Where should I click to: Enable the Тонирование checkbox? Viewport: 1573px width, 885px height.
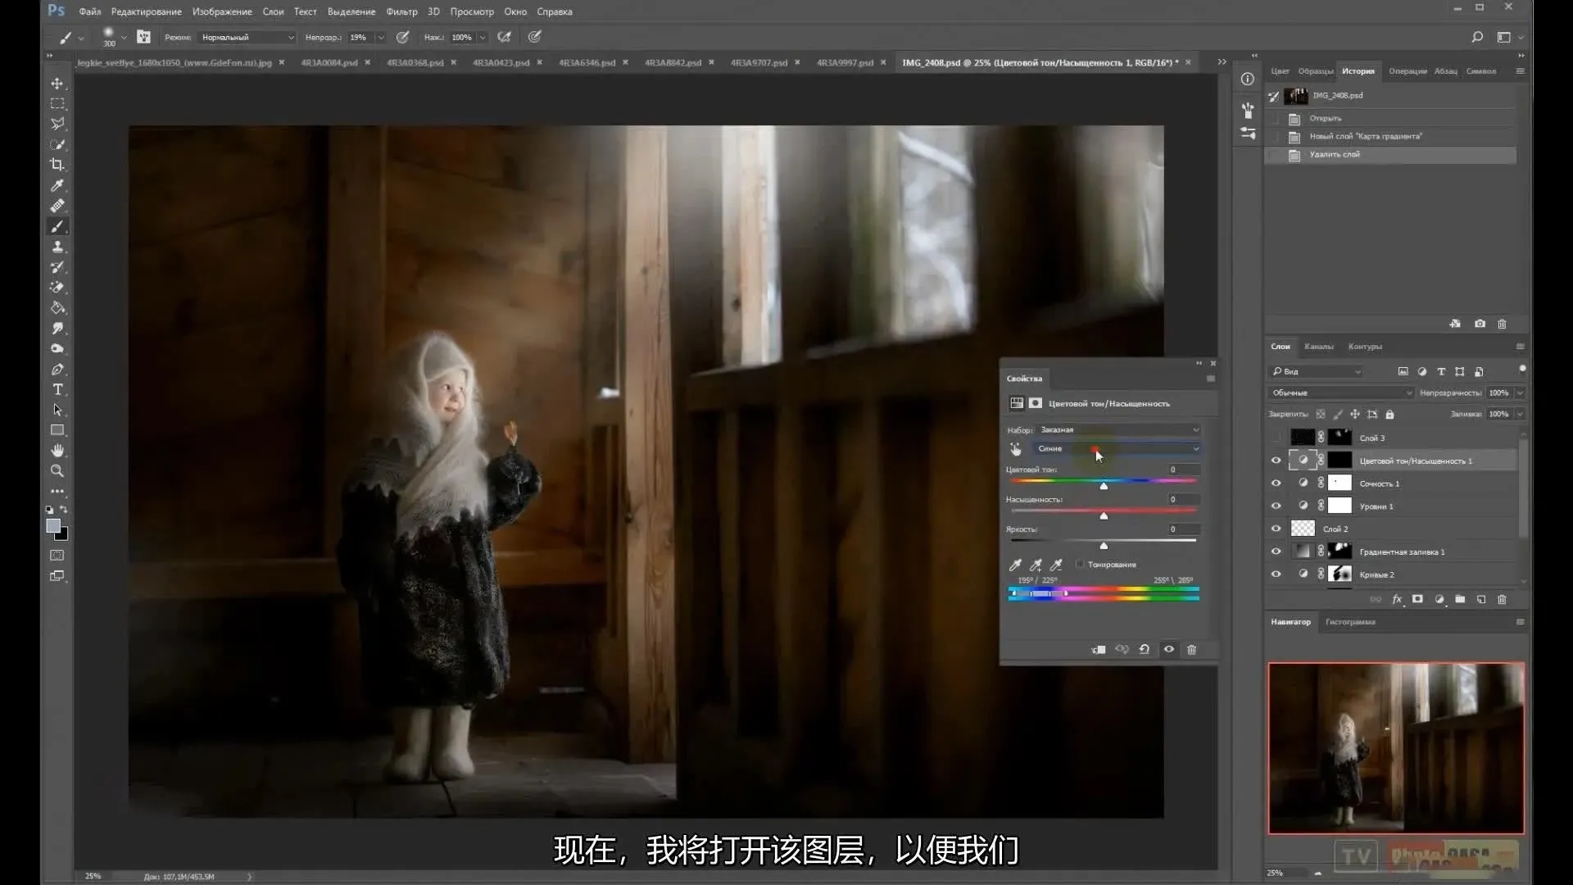click(1080, 565)
